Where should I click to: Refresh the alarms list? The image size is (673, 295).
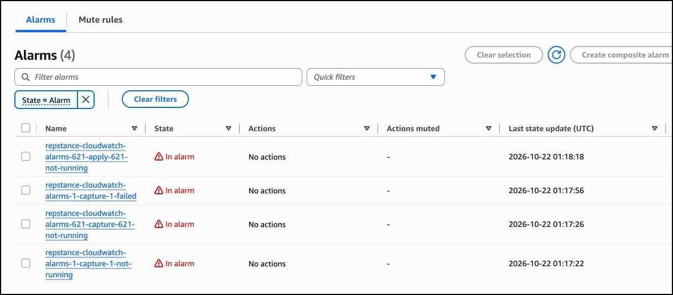(x=556, y=55)
